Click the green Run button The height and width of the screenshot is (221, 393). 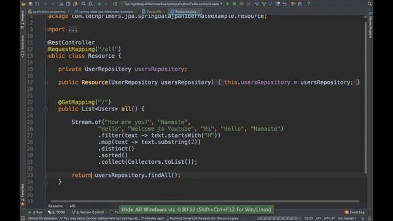coord(228,4)
